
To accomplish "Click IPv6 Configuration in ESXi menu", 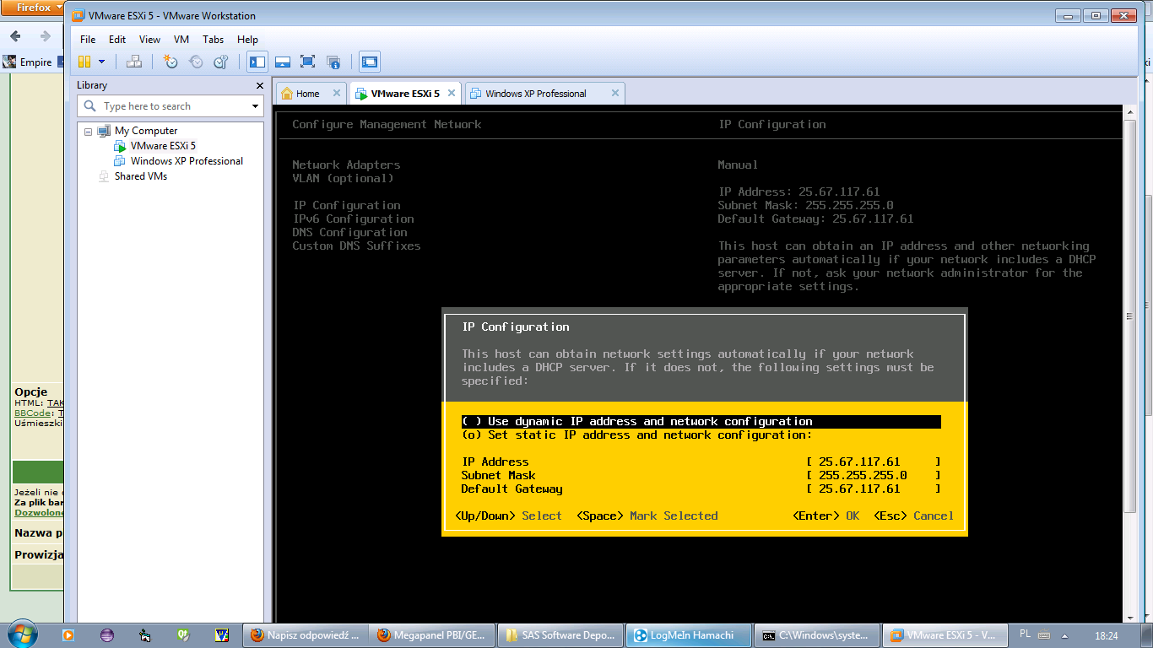I will point(353,219).
